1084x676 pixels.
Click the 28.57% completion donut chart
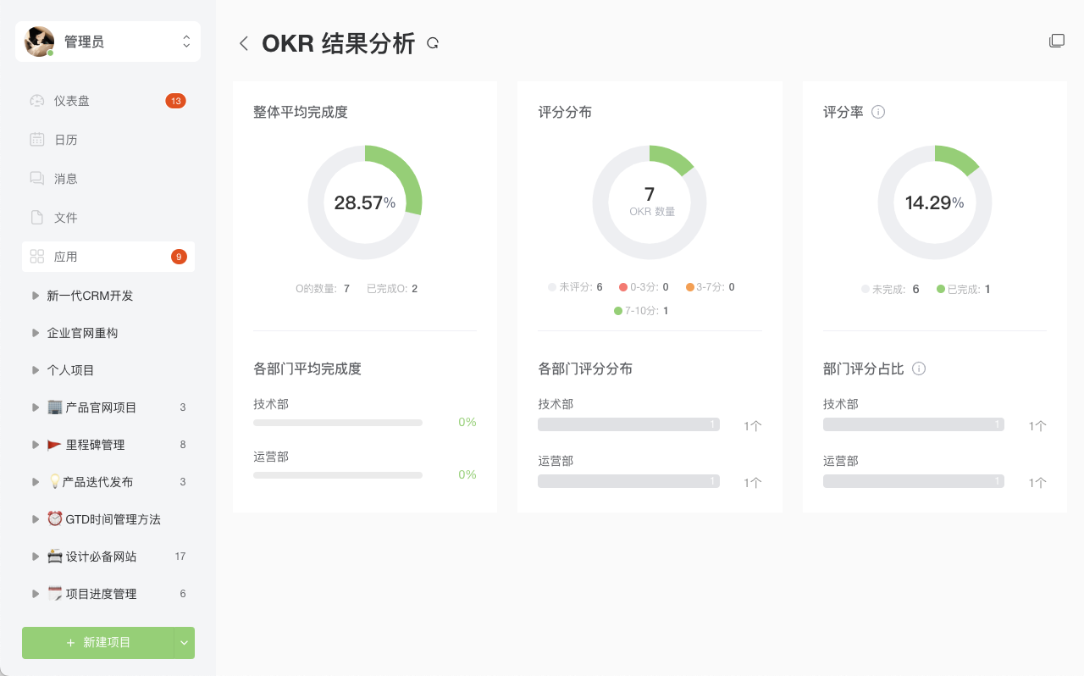(x=365, y=202)
